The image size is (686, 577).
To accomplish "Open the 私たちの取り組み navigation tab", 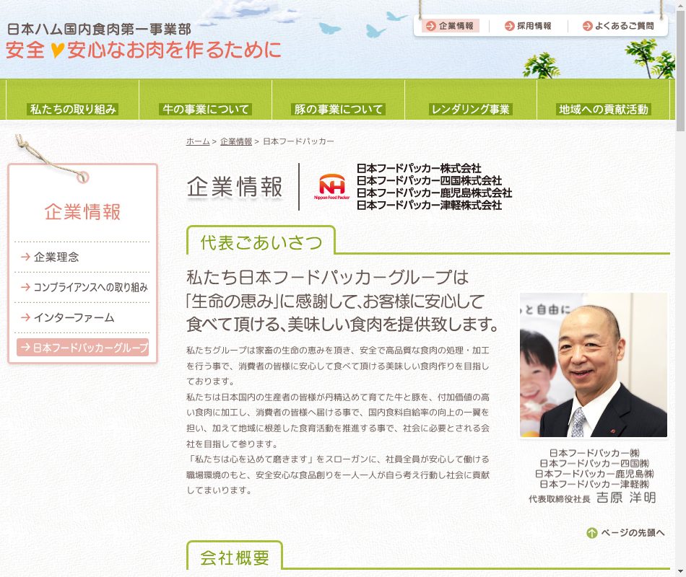I will tap(73, 109).
